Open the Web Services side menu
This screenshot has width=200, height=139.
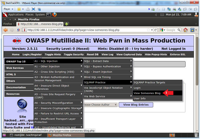[x=19, y=68]
